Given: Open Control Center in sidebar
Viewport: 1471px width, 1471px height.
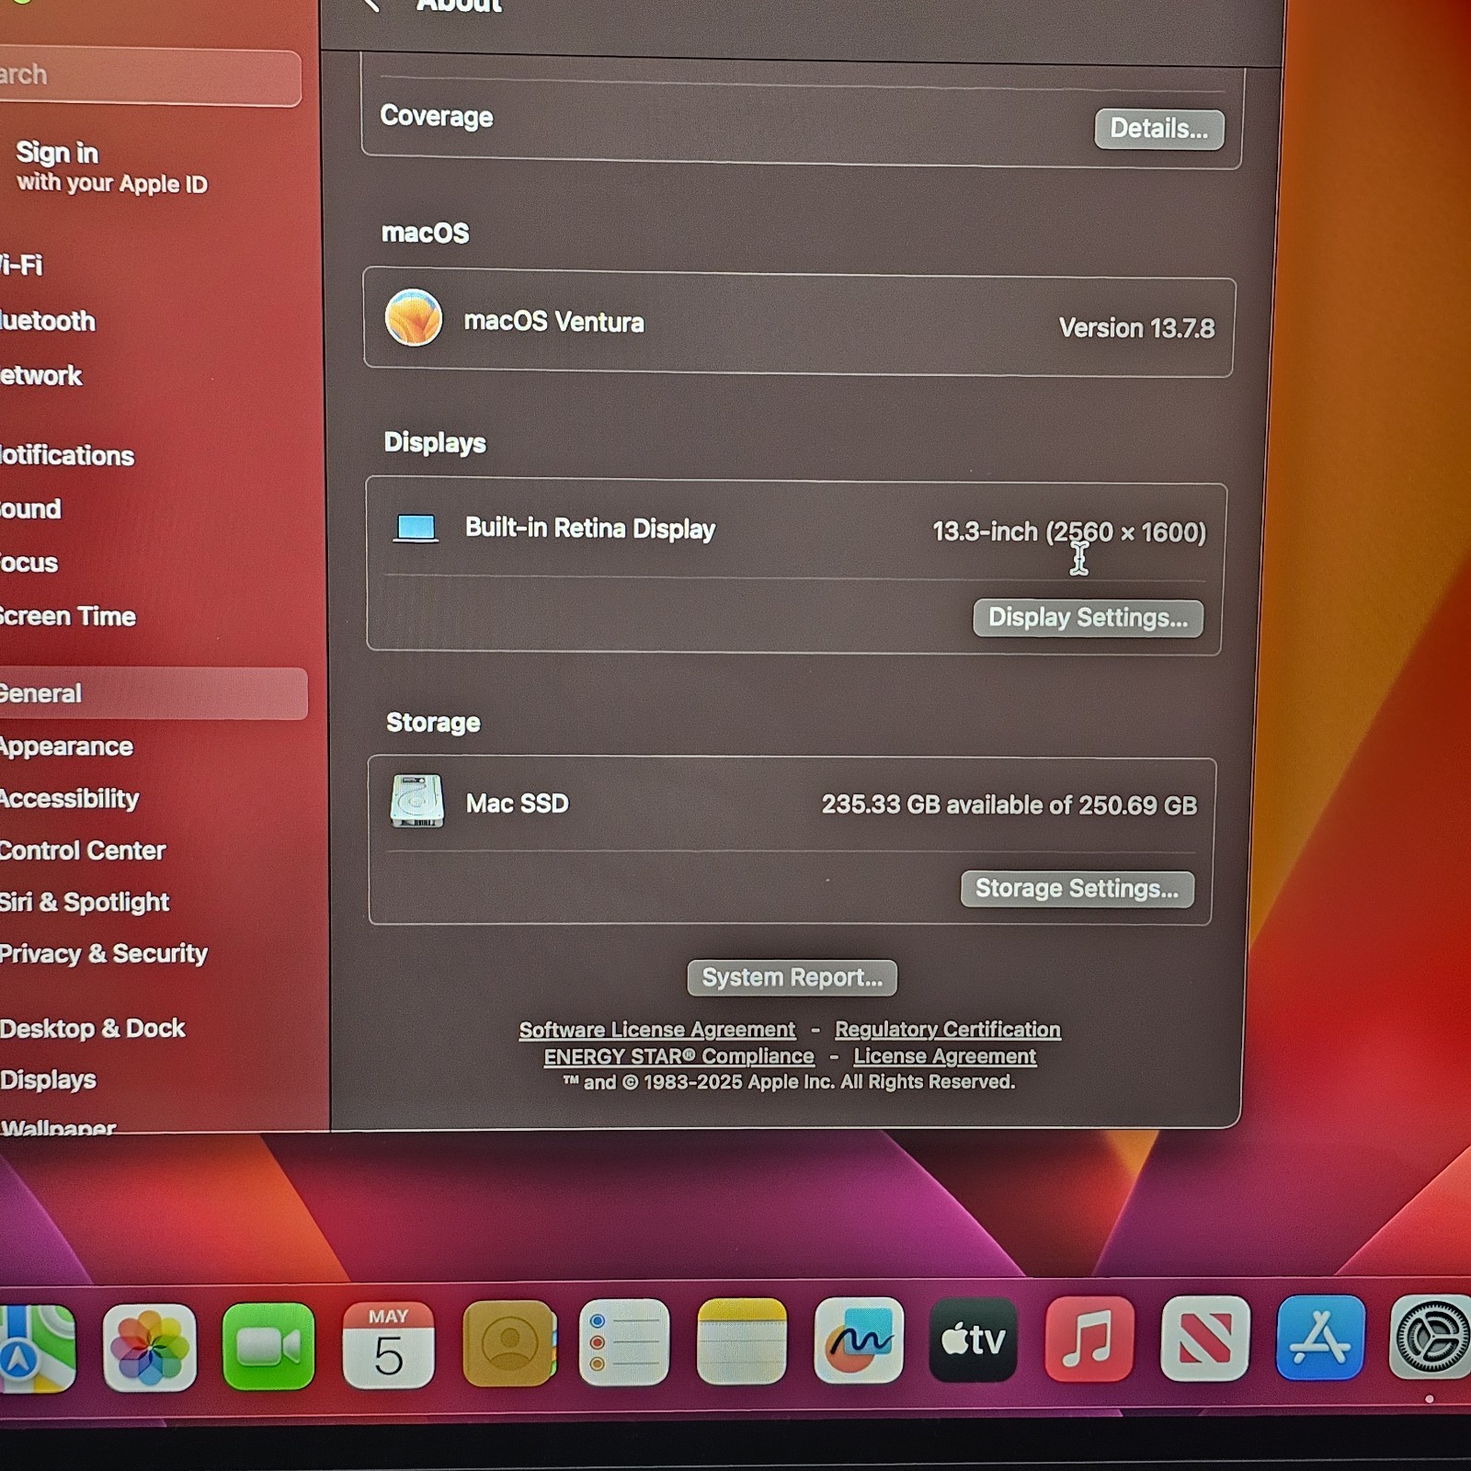Looking at the screenshot, I should pos(83,850).
